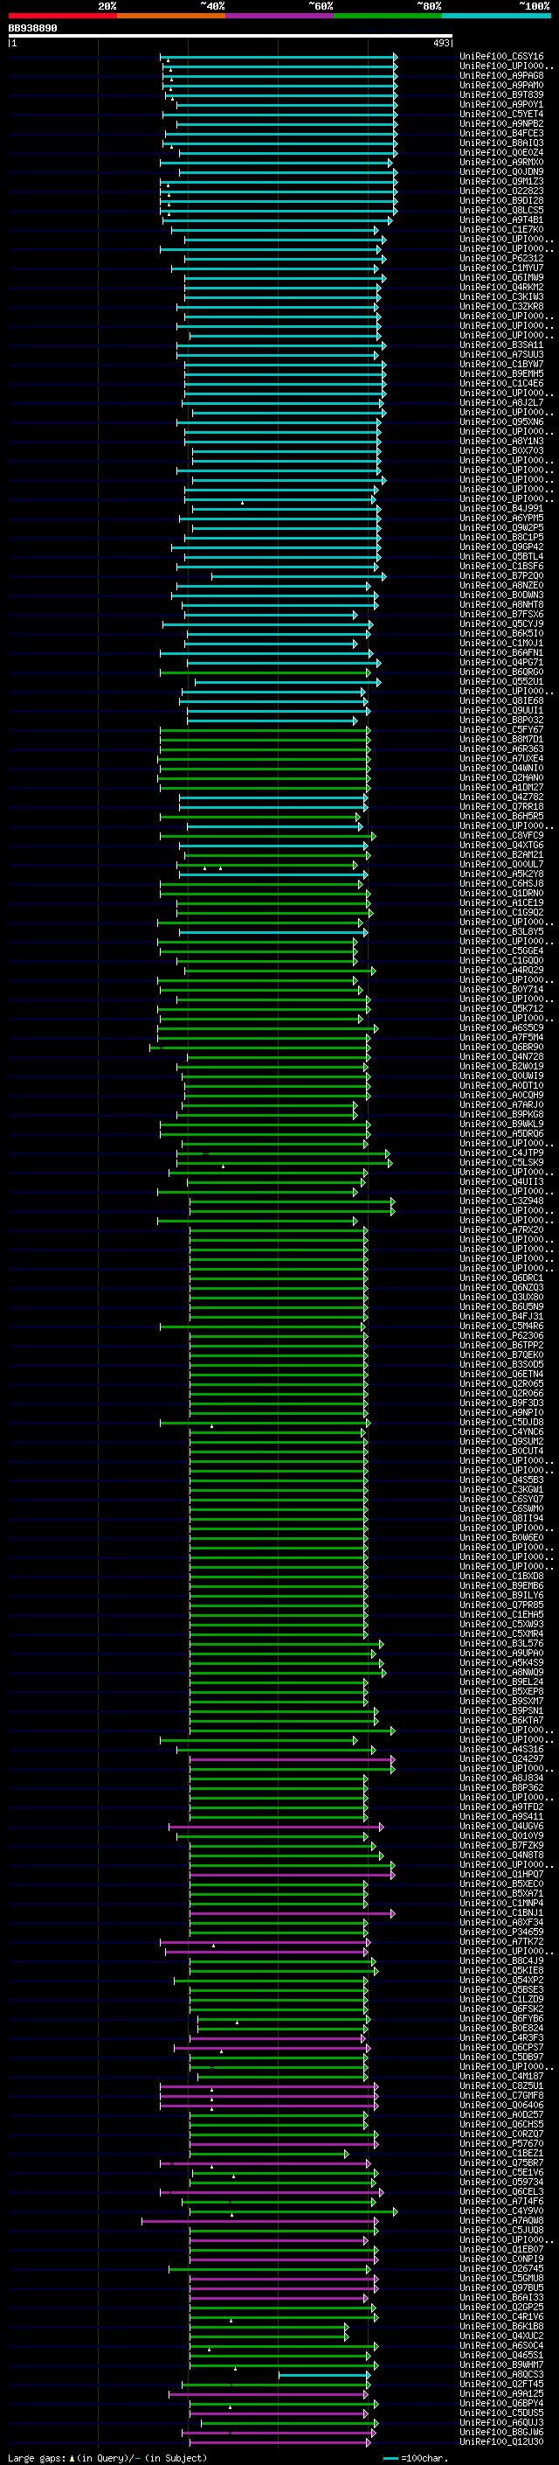
Task: Select the last hit UniRef100_Q12U30
Action: [x=501, y=2442]
